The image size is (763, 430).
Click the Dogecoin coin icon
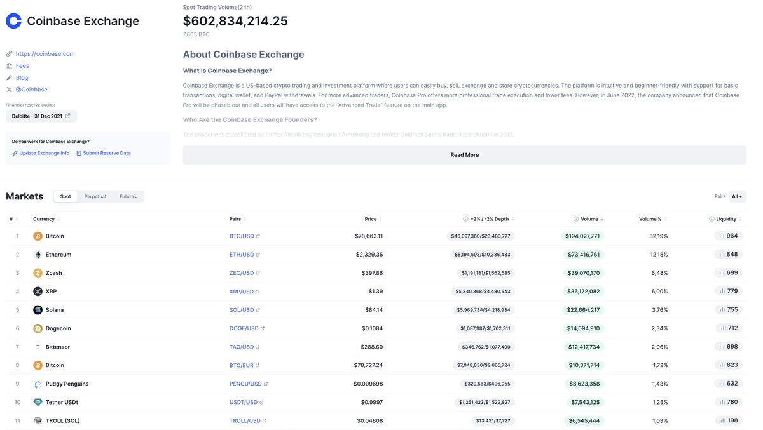[38, 328]
